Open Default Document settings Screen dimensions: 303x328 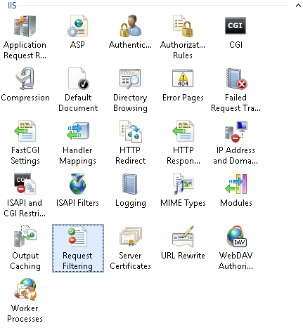coord(78,90)
